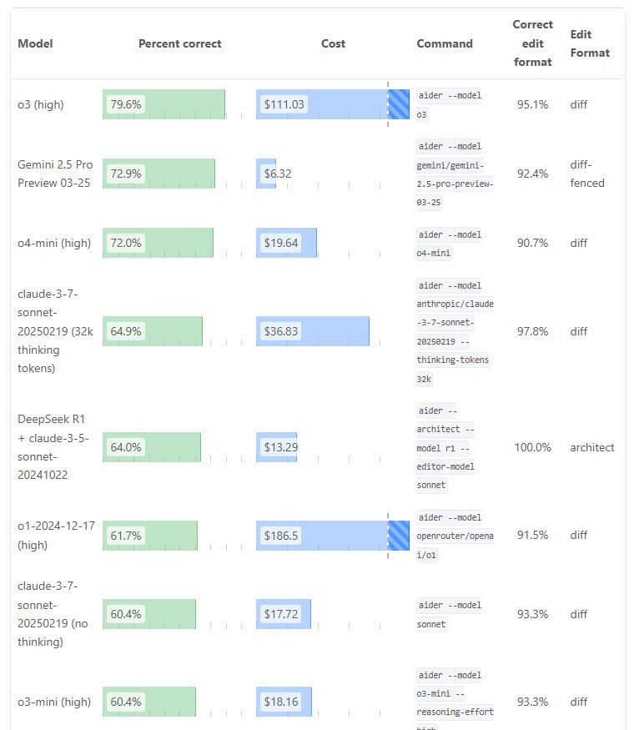Sort table by the Model column header
The width and height of the screenshot is (634, 730).
pyautogui.click(x=35, y=43)
